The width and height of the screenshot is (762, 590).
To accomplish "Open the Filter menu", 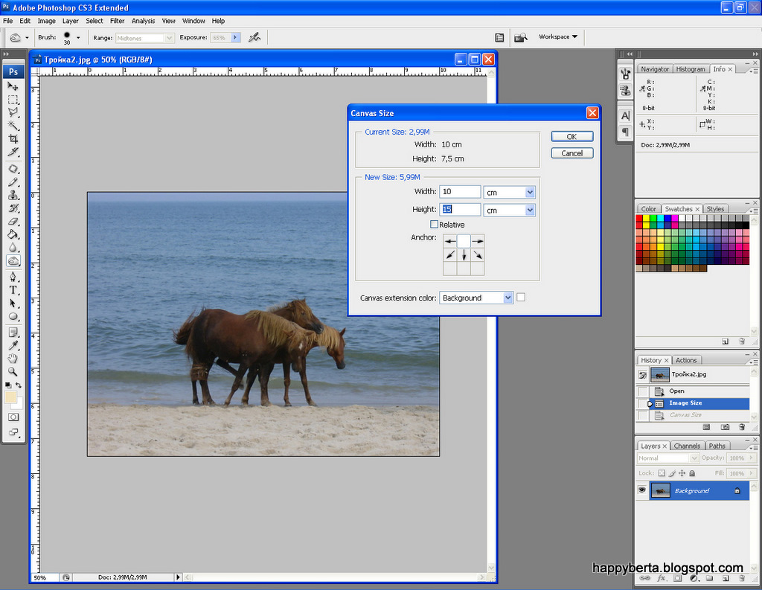I will point(118,21).
